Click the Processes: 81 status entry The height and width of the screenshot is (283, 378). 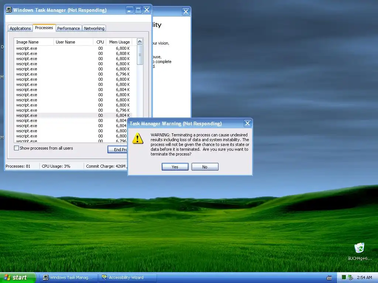click(18, 166)
